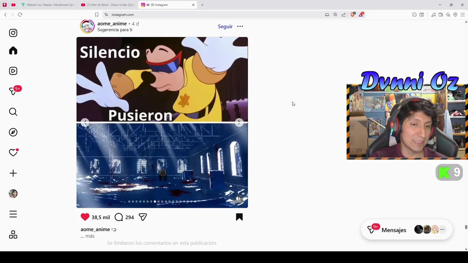The width and height of the screenshot is (468, 263).
Task: Switch to the Watashi wo Tabetai tab
Action: click(x=48, y=5)
